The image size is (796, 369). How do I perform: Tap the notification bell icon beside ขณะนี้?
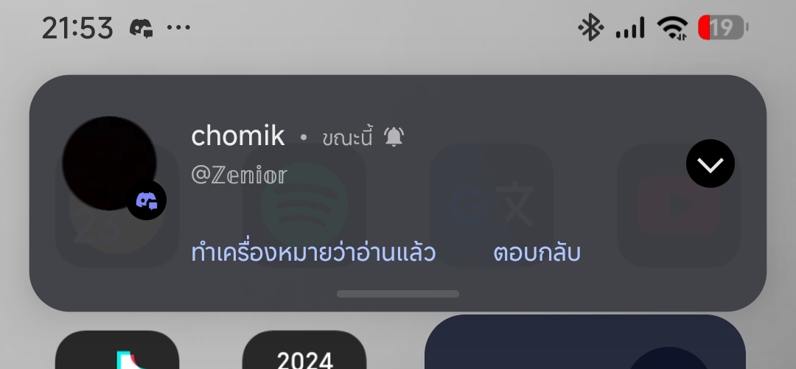(394, 137)
